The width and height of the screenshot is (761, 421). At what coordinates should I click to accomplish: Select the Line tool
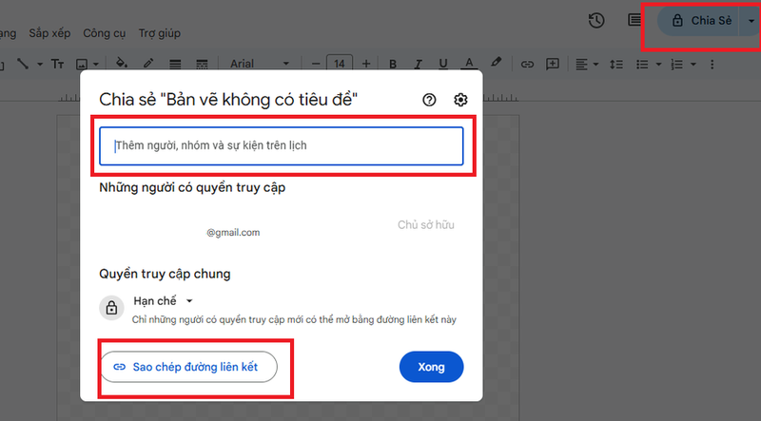coord(22,64)
